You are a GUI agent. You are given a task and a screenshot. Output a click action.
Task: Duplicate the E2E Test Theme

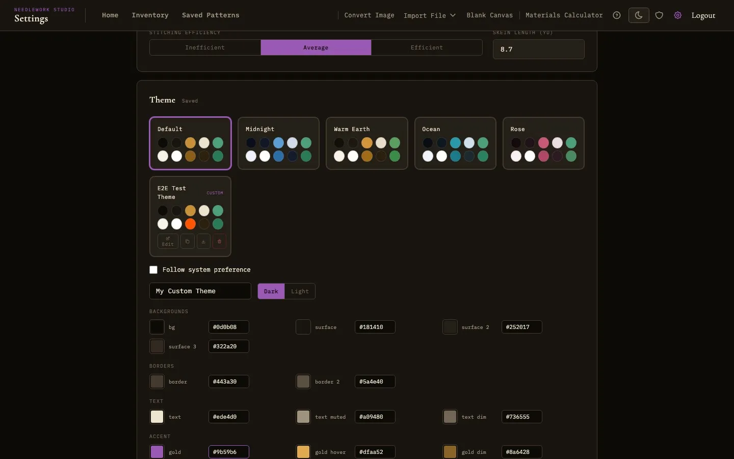pyautogui.click(x=187, y=242)
